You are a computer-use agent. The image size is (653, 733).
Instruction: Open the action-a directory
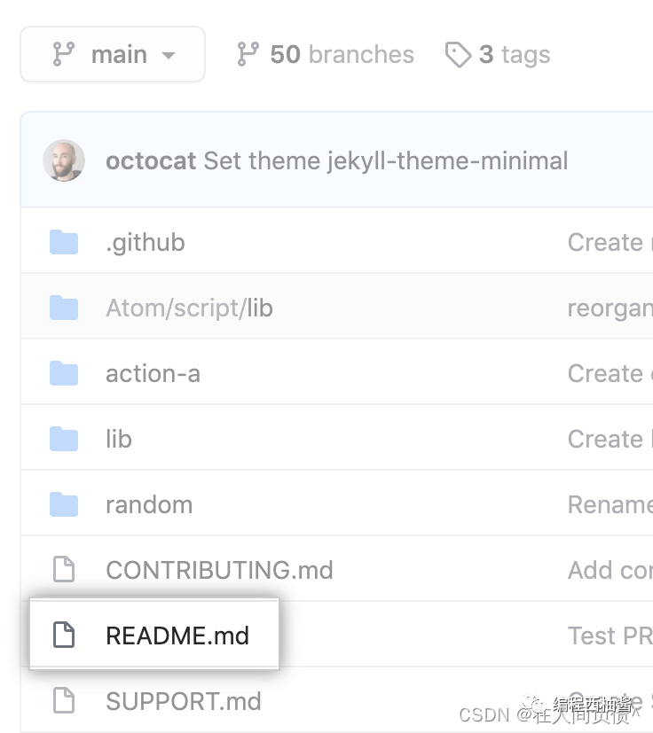(153, 373)
